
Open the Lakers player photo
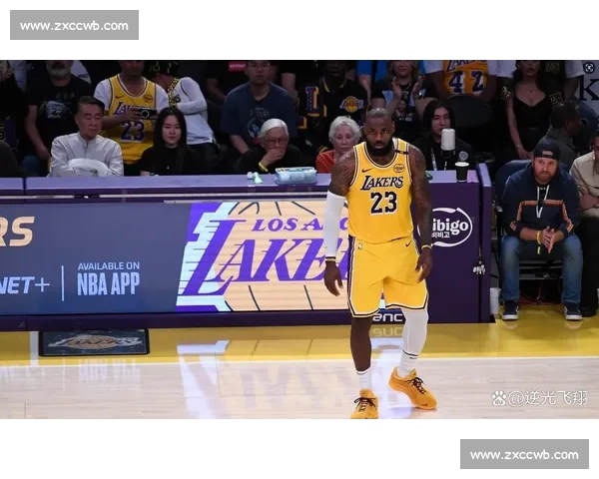(299, 239)
